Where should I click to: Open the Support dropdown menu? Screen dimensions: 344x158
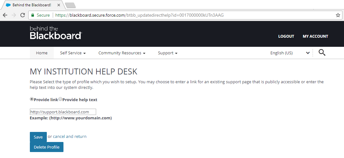tap(167, 53)
